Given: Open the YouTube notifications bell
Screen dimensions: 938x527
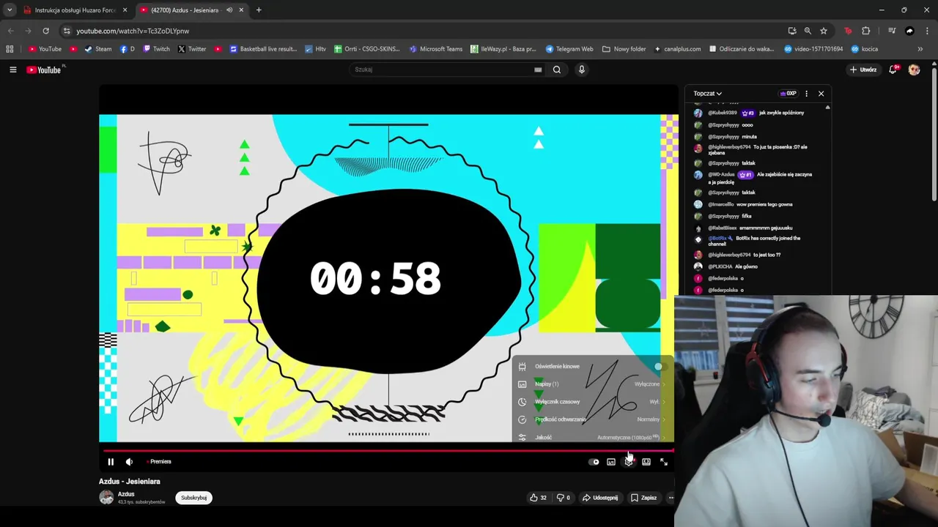Looking at the screenshot, I should (x=893, y=70).
